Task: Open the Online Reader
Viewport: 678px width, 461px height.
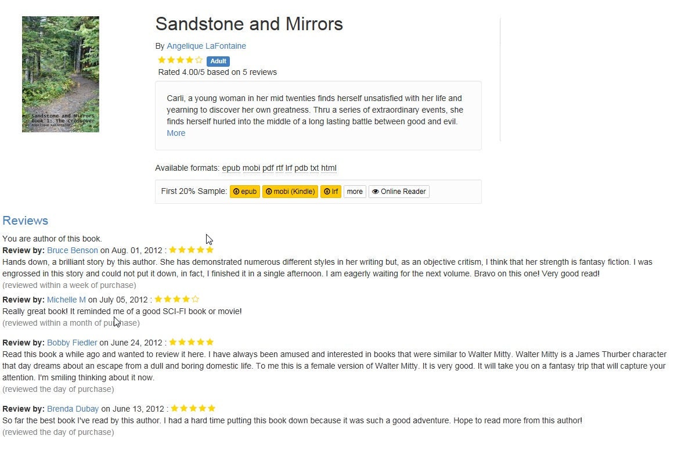Action: pyautogui.click(x=399, y=192)
